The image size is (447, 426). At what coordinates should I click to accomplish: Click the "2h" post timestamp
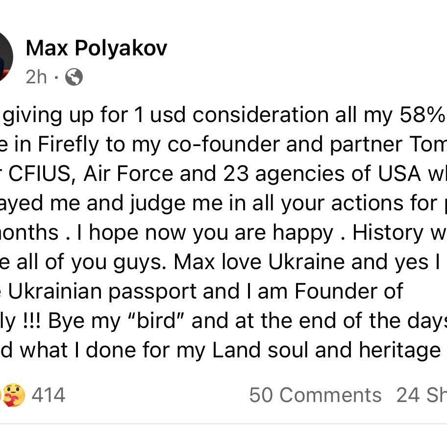36,77
